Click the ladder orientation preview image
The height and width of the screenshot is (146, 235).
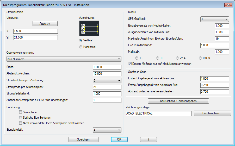coord(89,28)
